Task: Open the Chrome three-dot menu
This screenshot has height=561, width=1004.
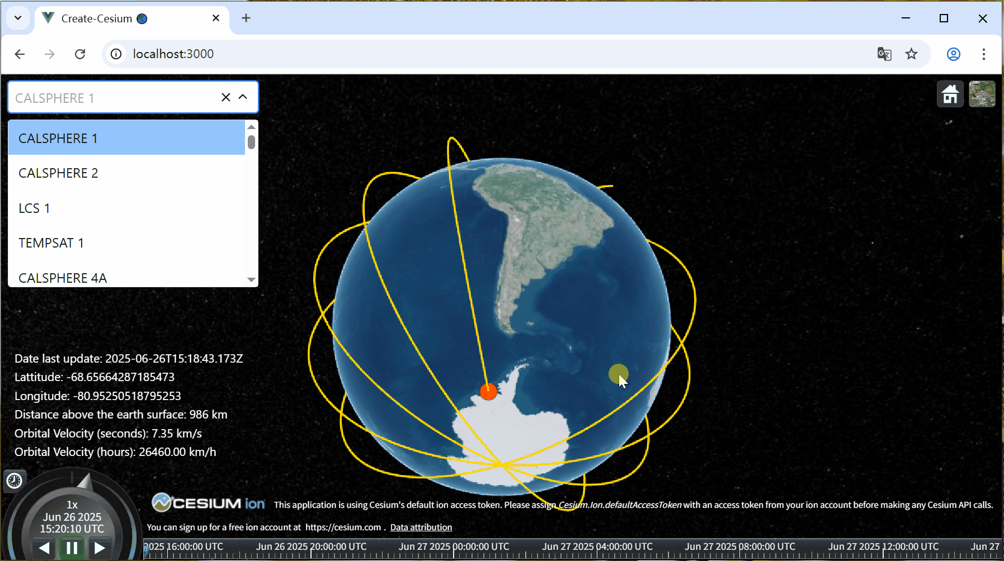Action: (984, 54)
